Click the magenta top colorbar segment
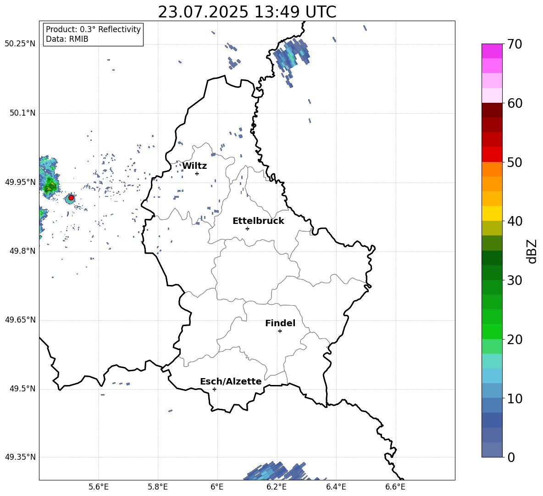 492,51
